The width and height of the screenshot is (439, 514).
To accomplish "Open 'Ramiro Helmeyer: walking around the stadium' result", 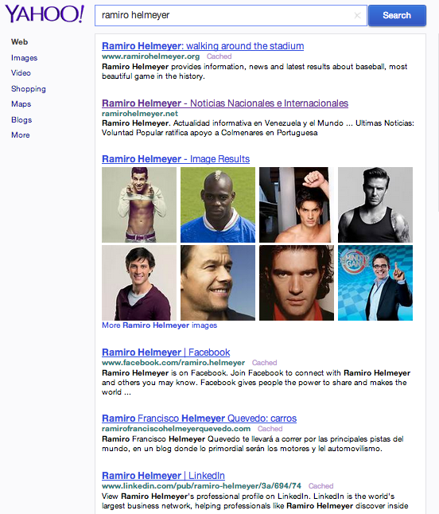I will pos(203,46).
